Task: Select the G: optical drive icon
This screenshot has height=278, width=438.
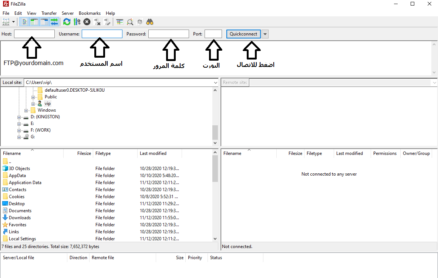Action: pyautogui.click(x=26, y=137)
